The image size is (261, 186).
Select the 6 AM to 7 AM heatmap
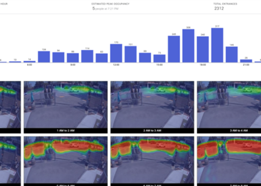coord(152,160)
